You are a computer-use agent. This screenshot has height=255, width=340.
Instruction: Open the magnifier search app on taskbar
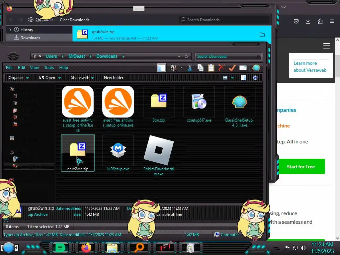(139, 248)
